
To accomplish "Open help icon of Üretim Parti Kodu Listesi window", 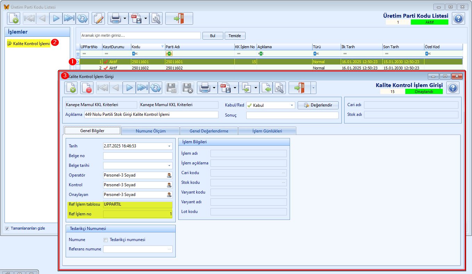I will 458,18.
